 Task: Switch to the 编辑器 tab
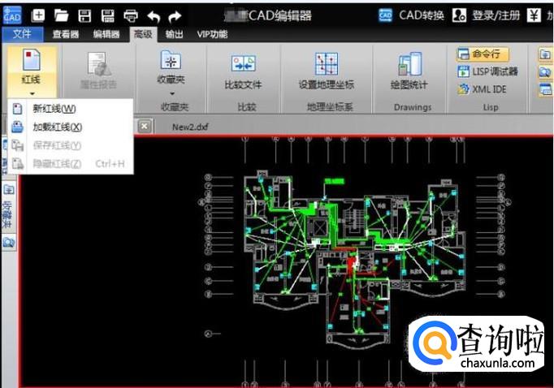106,34
